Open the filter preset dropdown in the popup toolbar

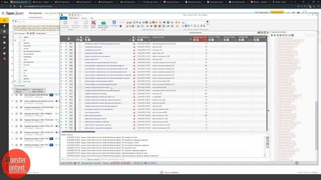(x=20, y=33)
